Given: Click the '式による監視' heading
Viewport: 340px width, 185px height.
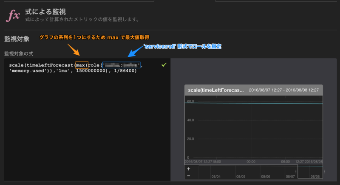Looking at the screenshot, I should point(45,11).
